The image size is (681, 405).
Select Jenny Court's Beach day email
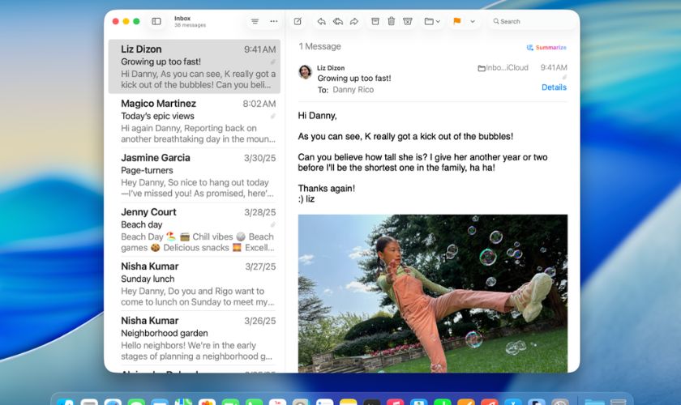[x=195, y=230]
